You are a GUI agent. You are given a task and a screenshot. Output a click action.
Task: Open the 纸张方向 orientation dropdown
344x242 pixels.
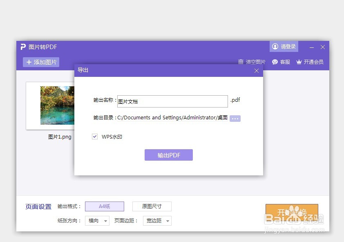(97, 221)
